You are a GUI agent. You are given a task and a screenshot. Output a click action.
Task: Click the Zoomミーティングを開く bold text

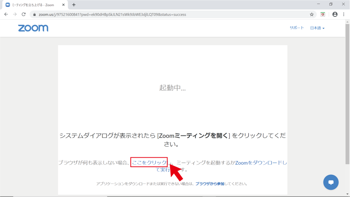193,136
